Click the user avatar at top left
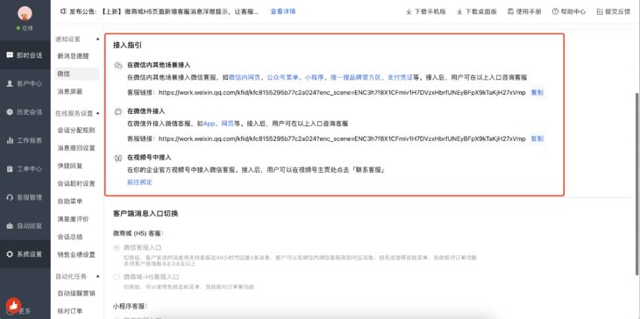Image resolution: width=640 pixels, height=319 pixels. [25, 14]
